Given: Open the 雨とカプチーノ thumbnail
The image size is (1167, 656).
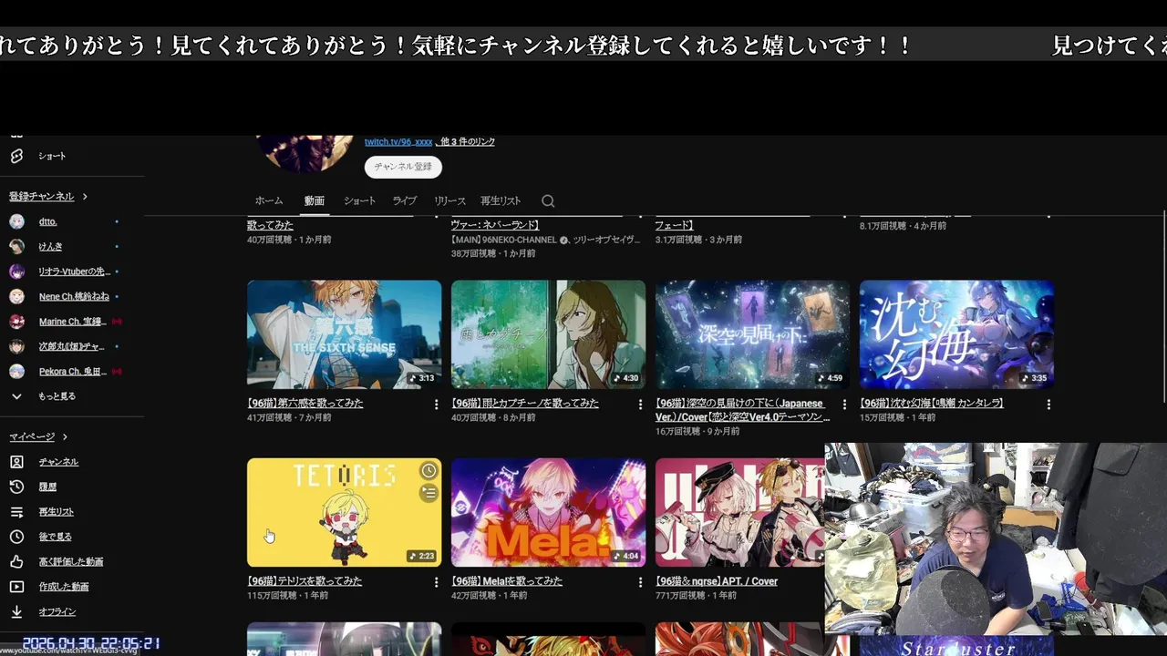Looking at the screenshot, I should (548, 334).
